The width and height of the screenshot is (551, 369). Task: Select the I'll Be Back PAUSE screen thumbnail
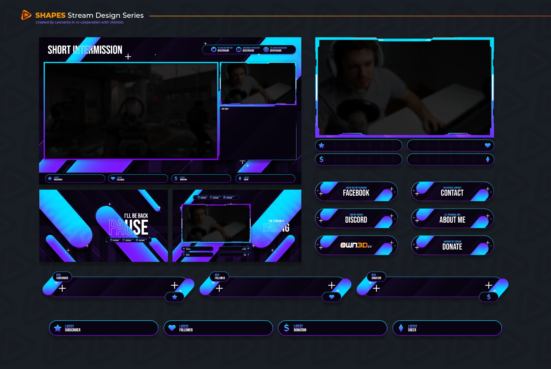[104, 226]
